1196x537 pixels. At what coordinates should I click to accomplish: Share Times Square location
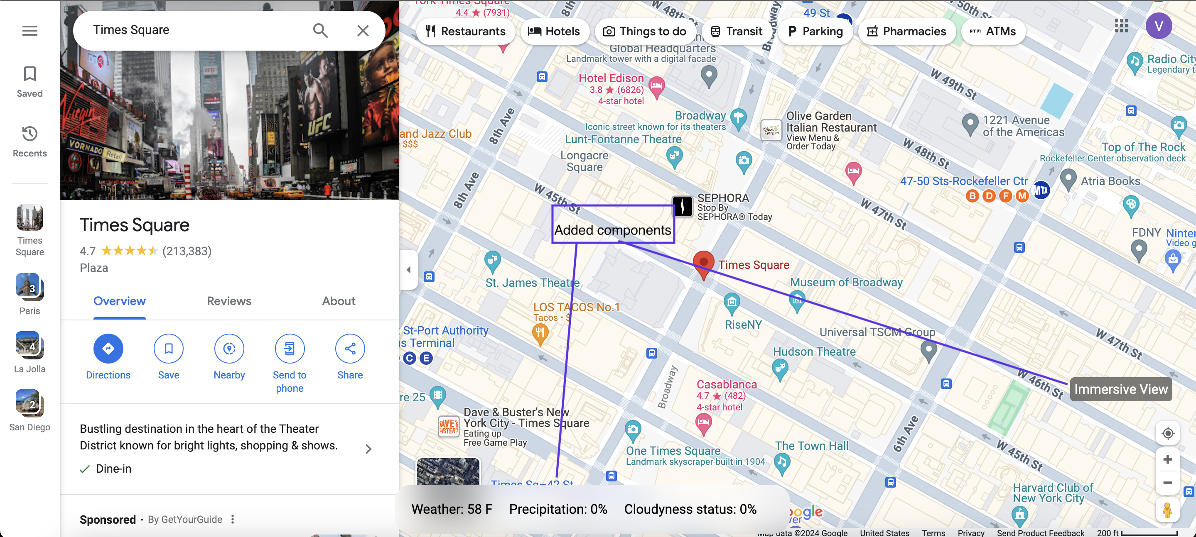(x=350, y=348)
